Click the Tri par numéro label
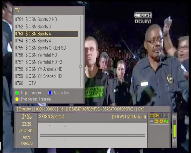 (x=31, y=93)
